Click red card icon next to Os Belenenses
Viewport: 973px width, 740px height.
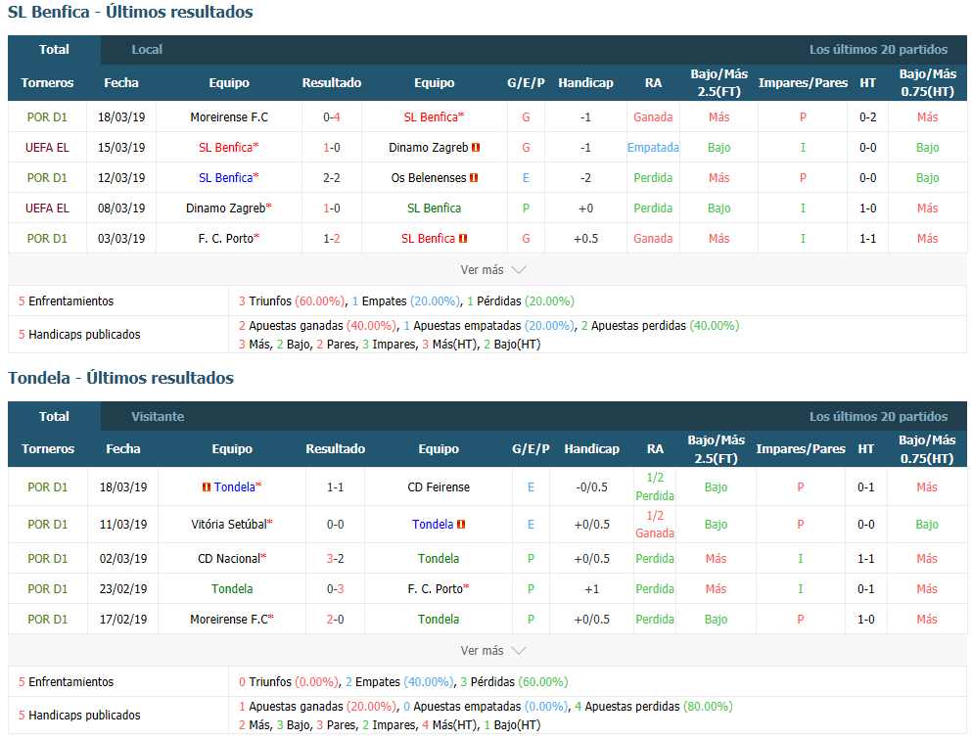pos(474,178)
